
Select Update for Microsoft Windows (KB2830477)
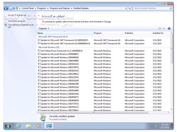pyautogui.click(x=104, y=97)
